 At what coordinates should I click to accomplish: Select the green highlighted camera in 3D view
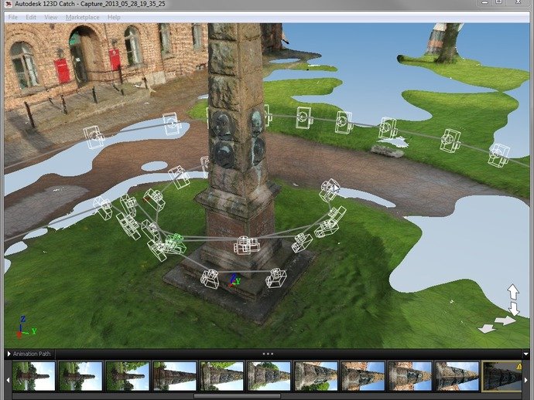176,242
